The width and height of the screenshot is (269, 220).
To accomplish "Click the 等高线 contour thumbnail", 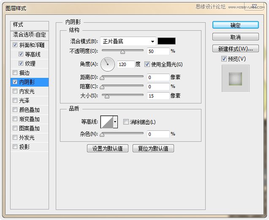I will pyautogui.click(x=107, y=122).
